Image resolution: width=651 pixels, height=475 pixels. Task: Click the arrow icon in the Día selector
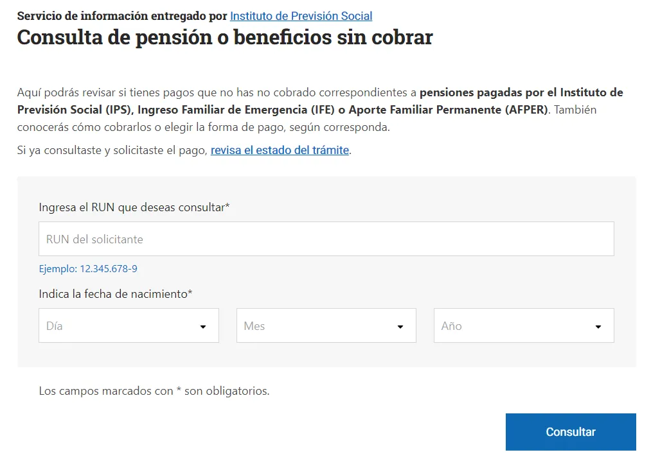click(x=203, y=327)
